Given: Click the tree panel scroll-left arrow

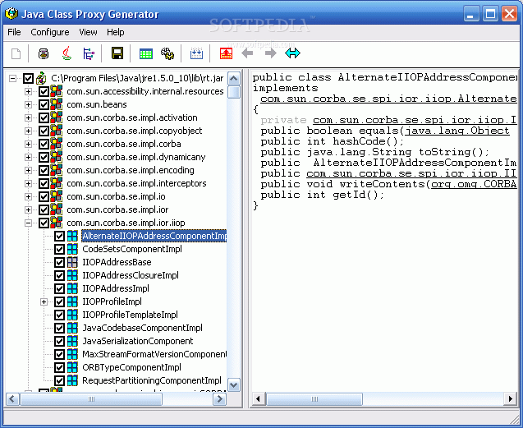Looking at the screenshot, I should click(12, 399).
